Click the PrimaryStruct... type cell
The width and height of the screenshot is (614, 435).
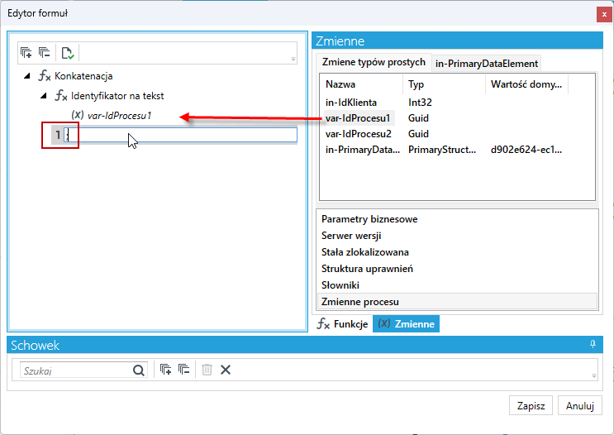pos(442,150)
